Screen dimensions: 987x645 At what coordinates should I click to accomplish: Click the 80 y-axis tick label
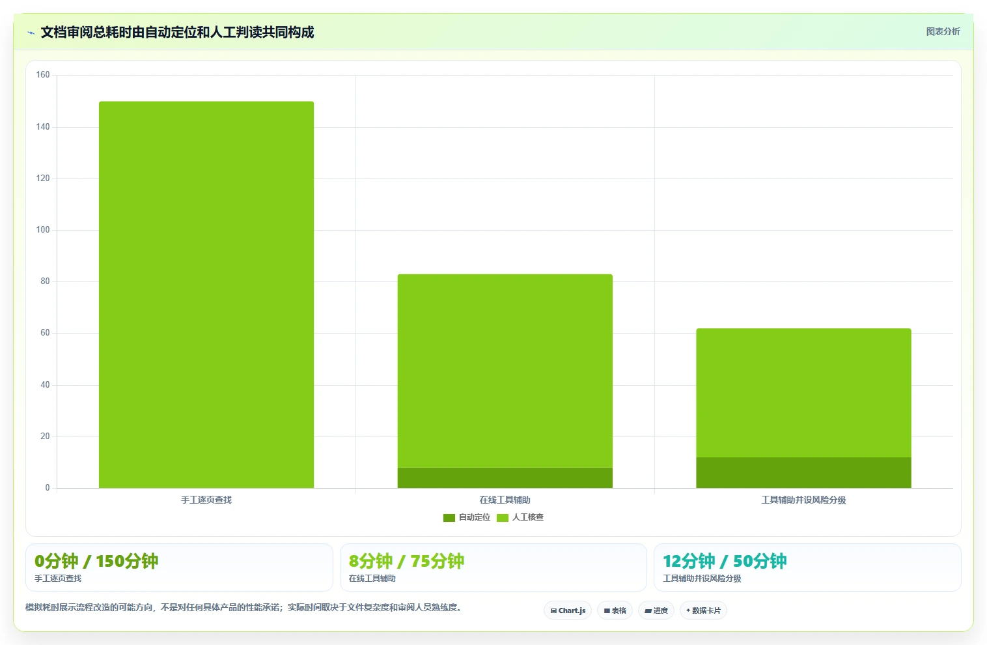click(45, 281)
